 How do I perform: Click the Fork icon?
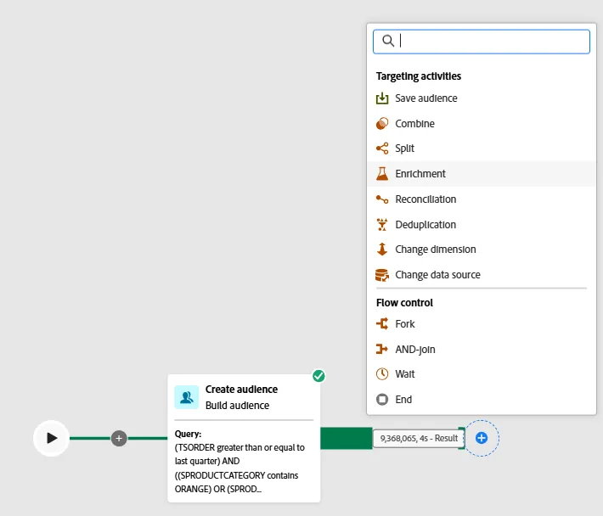[382, 323]
